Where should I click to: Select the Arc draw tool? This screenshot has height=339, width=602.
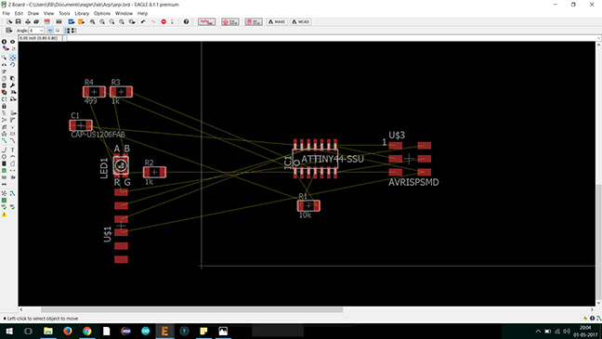click(x=13, y=157)
